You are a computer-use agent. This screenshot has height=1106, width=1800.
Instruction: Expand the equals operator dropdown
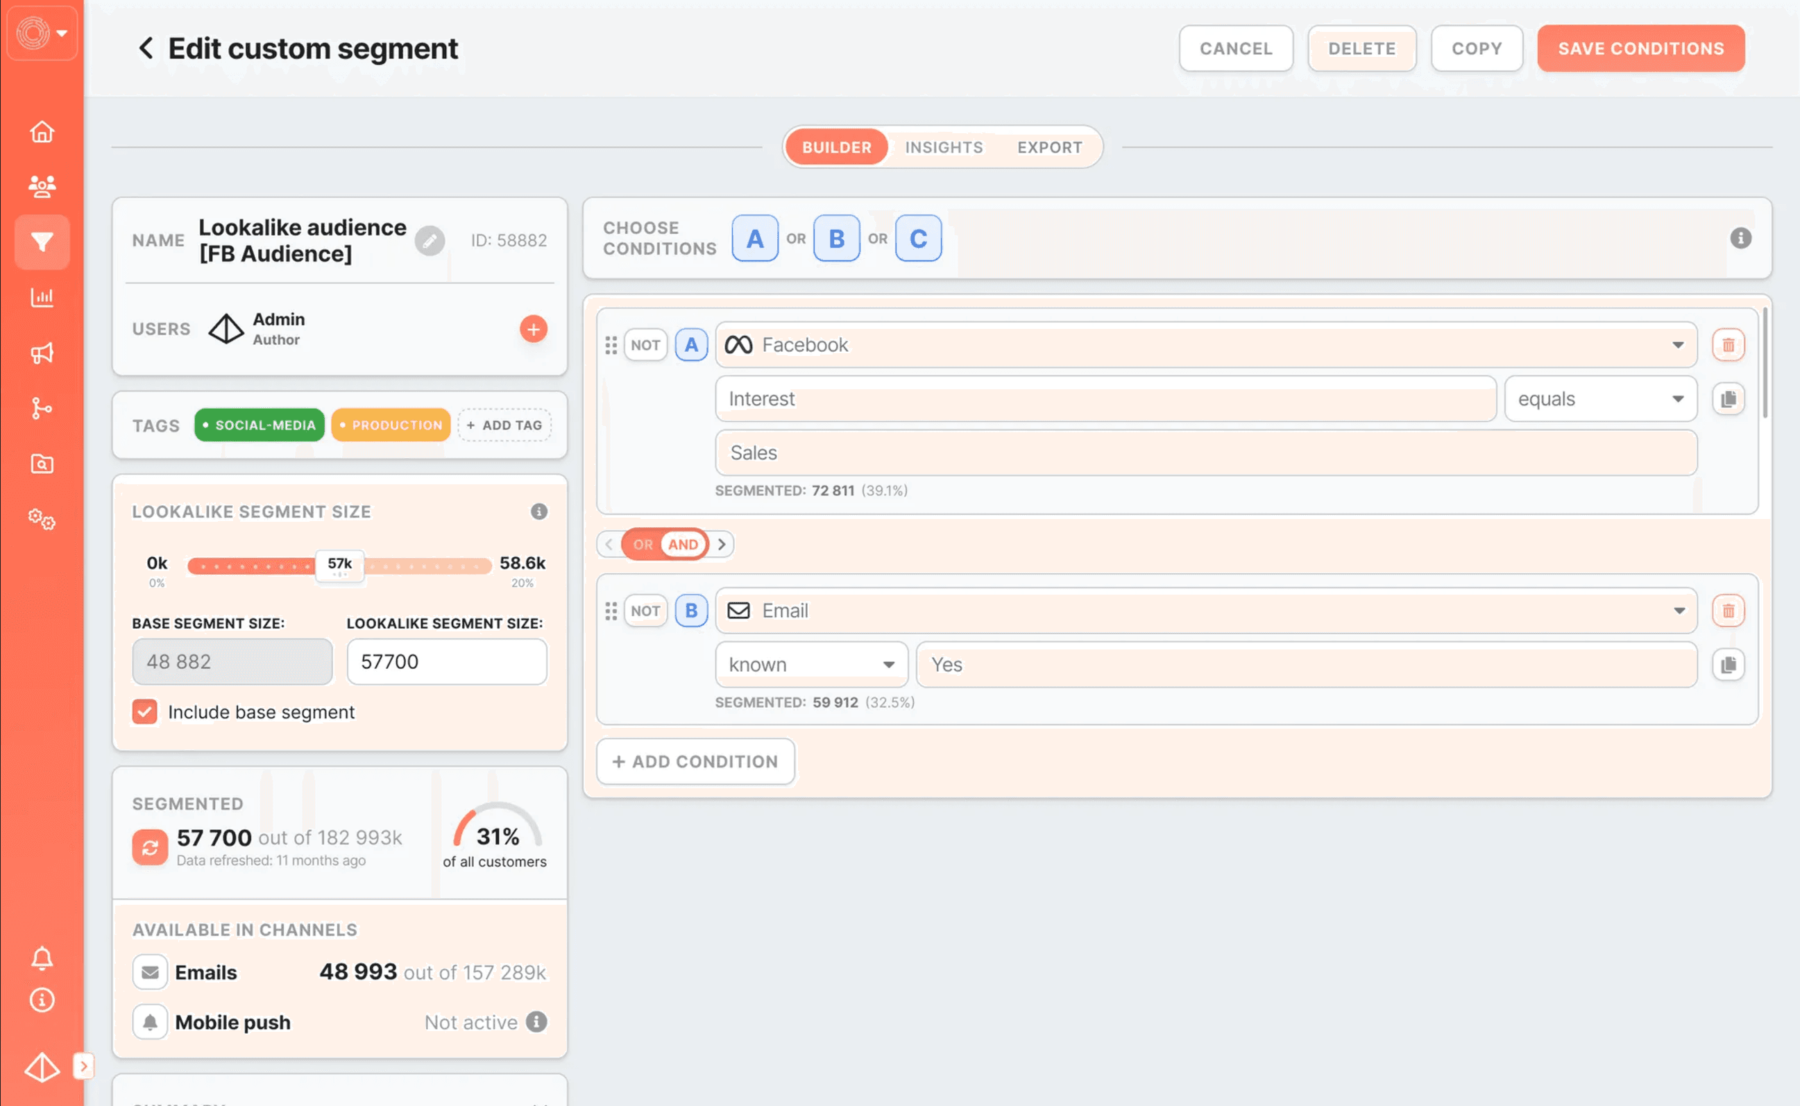pyautogui.click(x=1599, y=399)
